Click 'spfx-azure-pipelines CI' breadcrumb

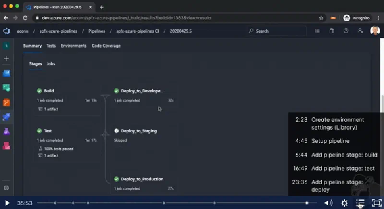[x=138, y=31]
